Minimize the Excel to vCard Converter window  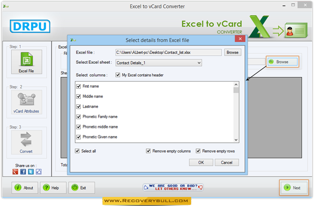[x=284, y=6]
